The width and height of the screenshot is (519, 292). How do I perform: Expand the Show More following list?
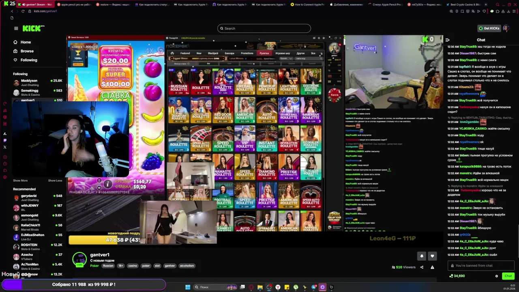20,180
